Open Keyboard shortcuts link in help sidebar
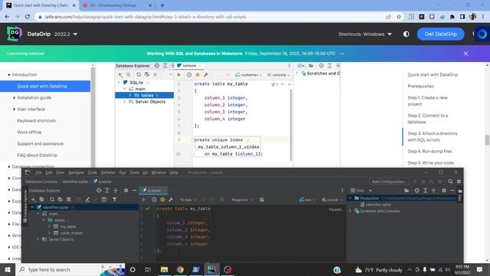This screenshot has width=490, height=276. click(x=36, y=121)
